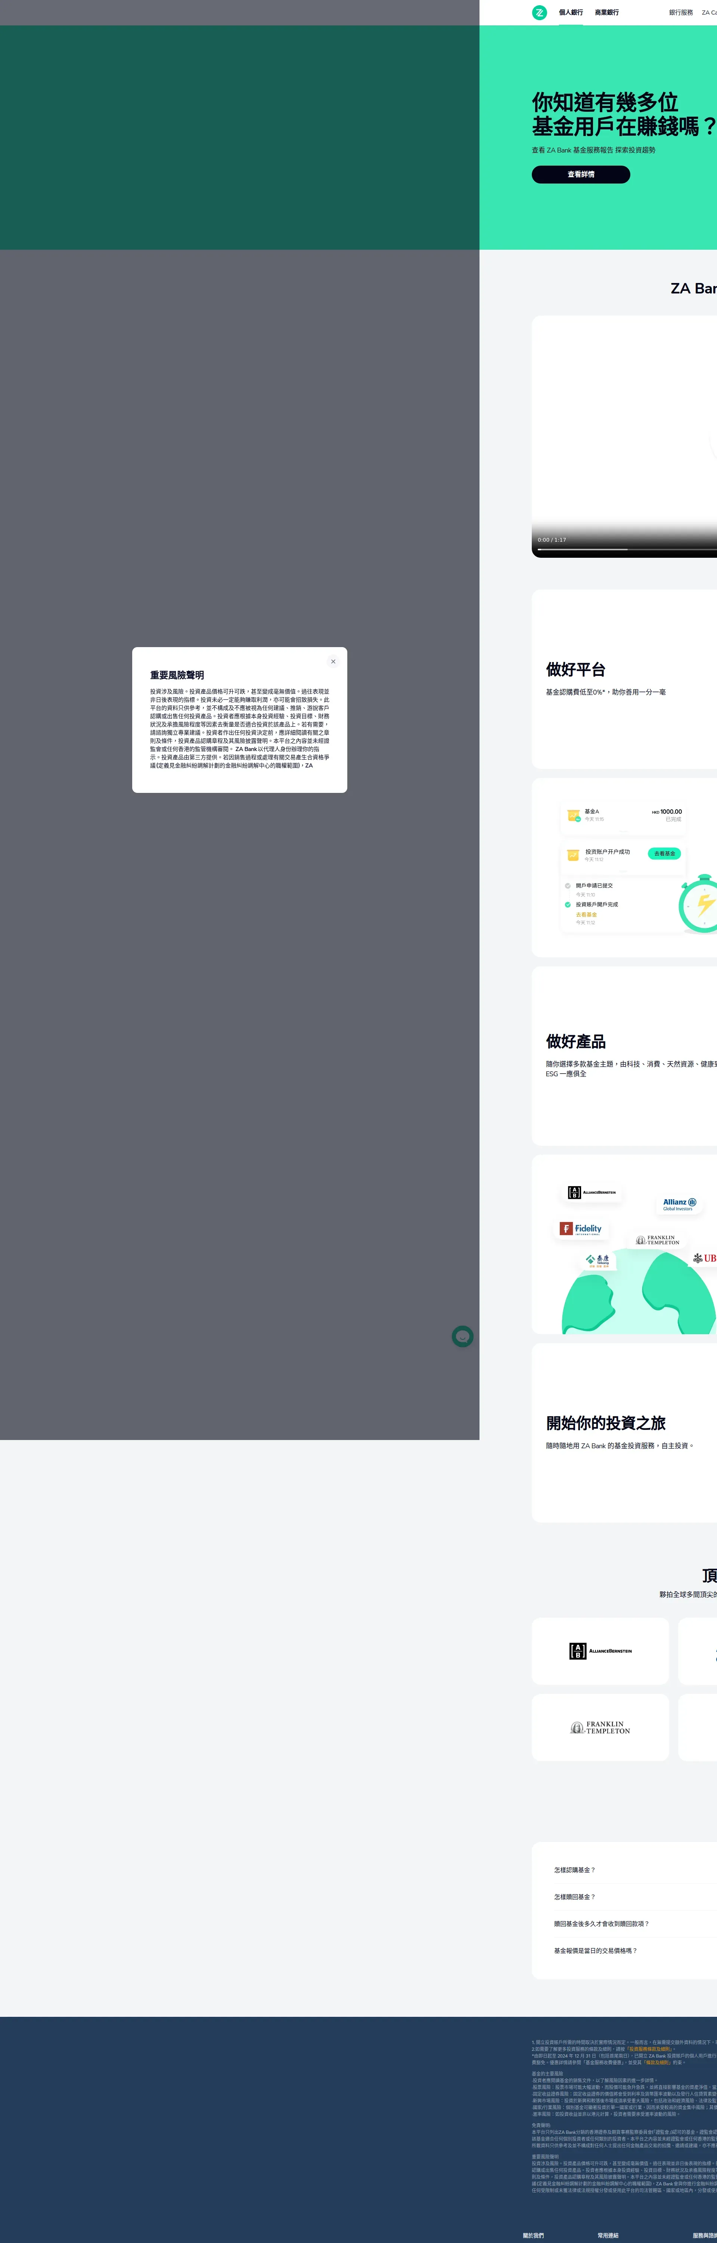Open the live chat bubble icon
The width and height of the screenshot is (717, 2243).
pyautogui.click(x=463, y=1336)
